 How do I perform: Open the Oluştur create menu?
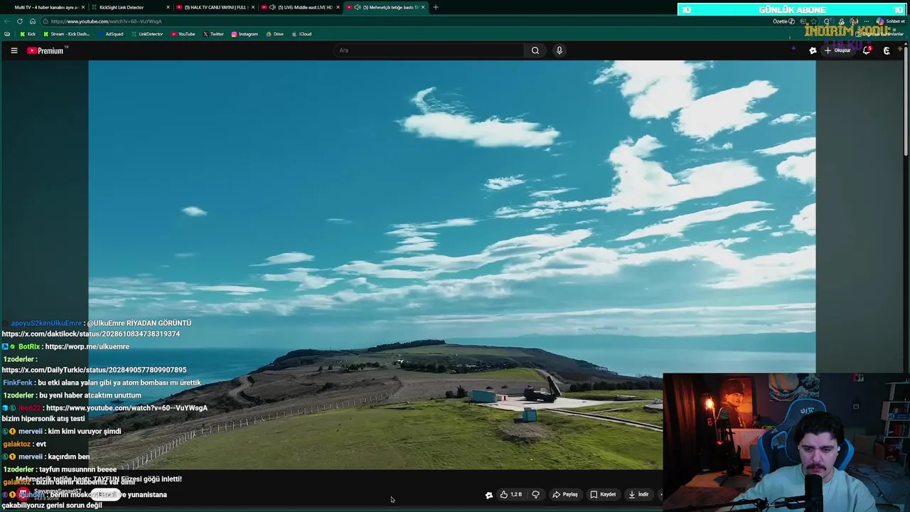click(837, 50)
